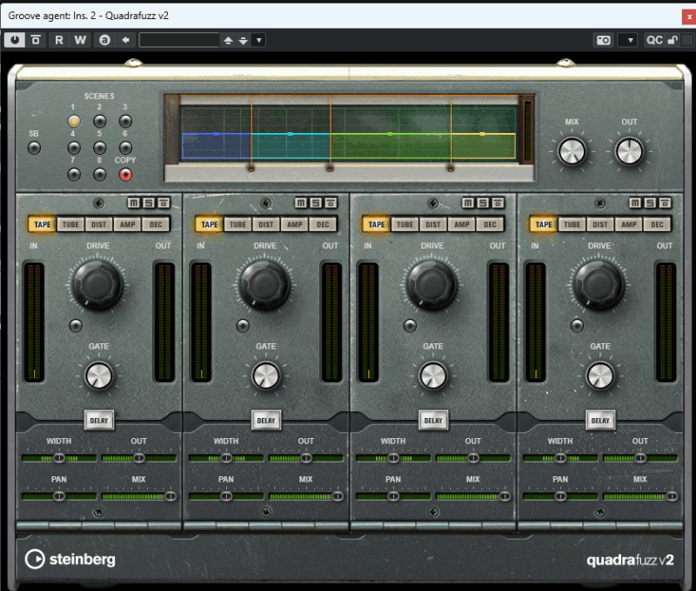The image size is (696, 591).
Task: Click band 2 GATE knob
Action: click(265, 376)
